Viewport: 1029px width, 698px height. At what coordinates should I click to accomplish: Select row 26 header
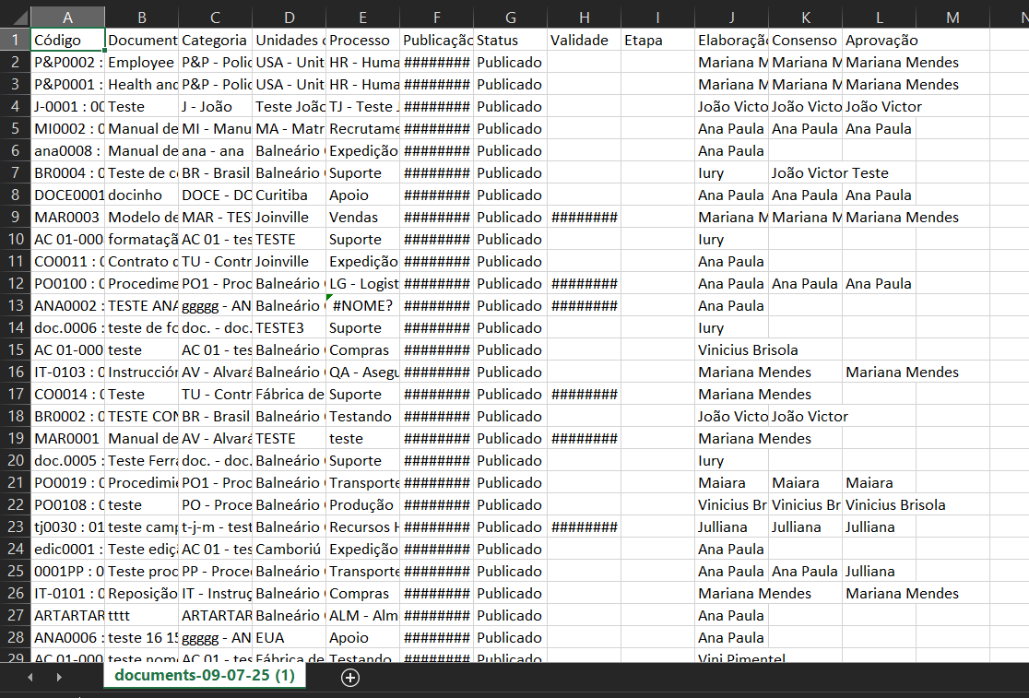(15, 593)
